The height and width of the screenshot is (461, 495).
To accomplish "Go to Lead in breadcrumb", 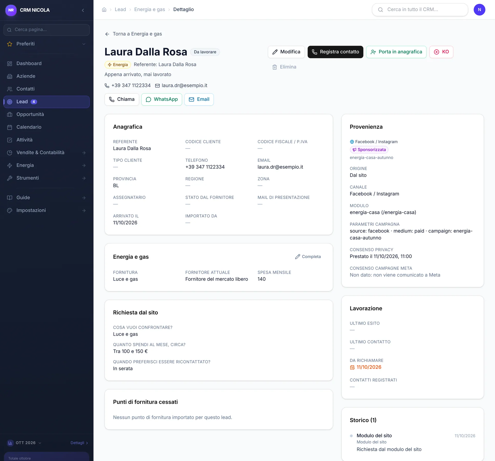I will 120,10.
